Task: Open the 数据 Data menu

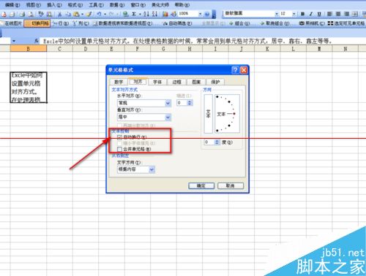Action: tap(117, 5)
